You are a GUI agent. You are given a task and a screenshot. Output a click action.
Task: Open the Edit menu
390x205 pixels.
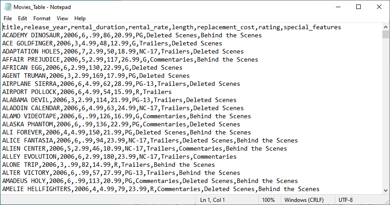coord(23,18)
